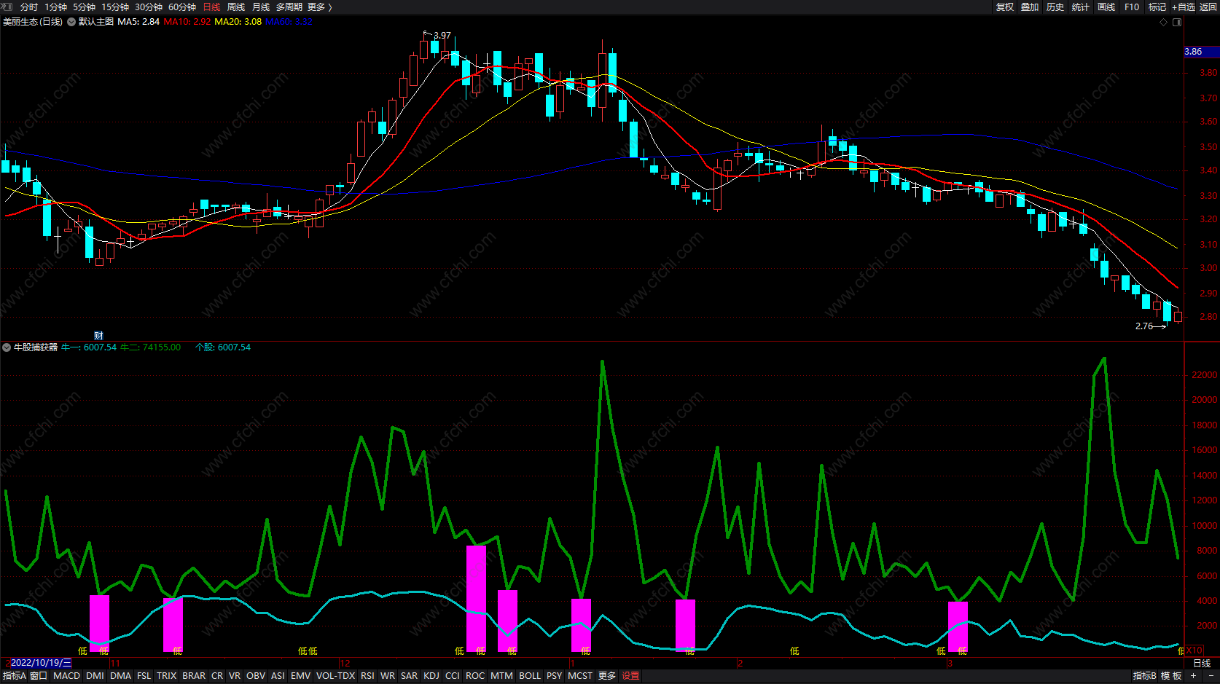Select the DMA indicator
The image size is (1220, 684).
(121, 676)
